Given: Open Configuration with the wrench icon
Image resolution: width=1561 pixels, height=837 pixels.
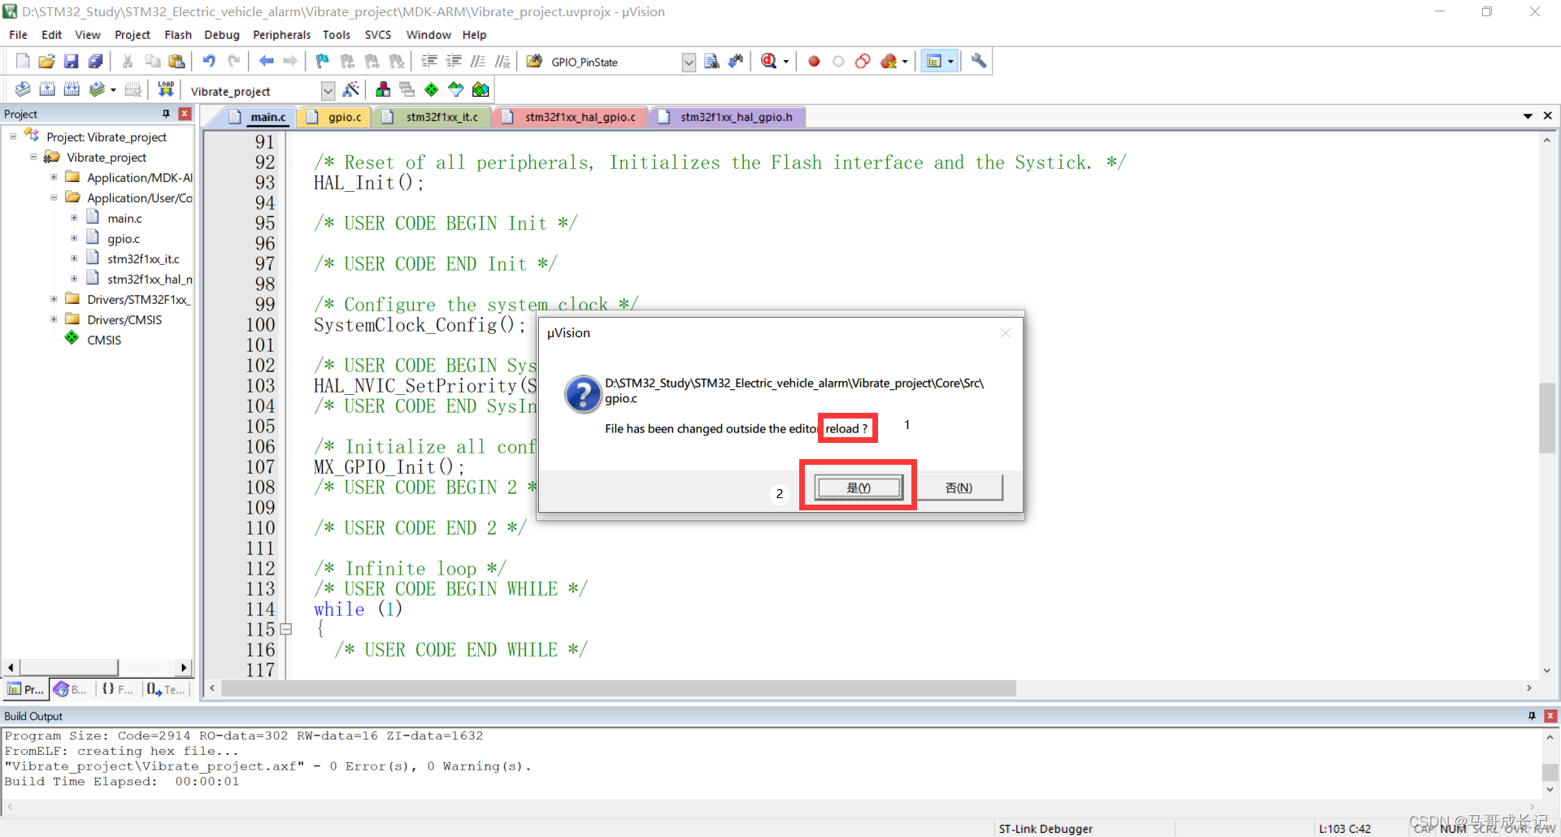Looking at the screenshot, I should (x=979, y=61).
